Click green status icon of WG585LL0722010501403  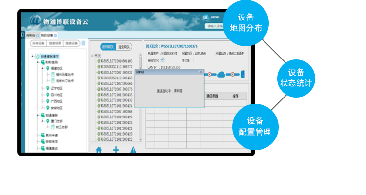coord(98,61)
